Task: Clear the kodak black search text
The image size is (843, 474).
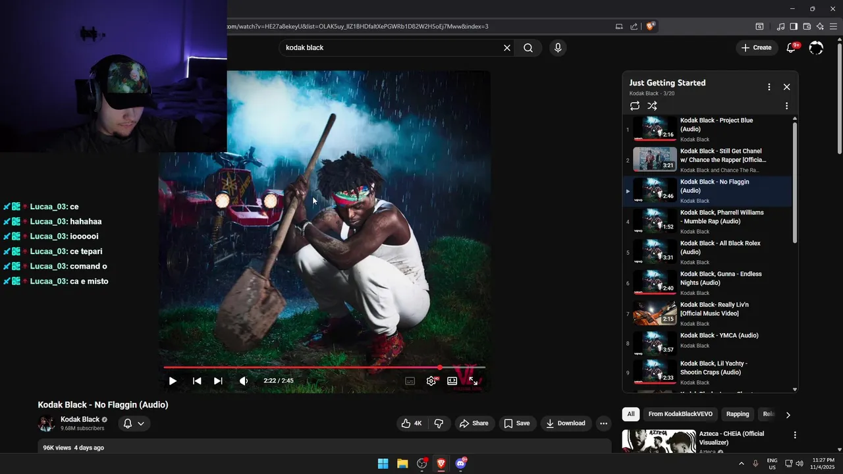Action: pyautogui.click(x=507, y=47)
